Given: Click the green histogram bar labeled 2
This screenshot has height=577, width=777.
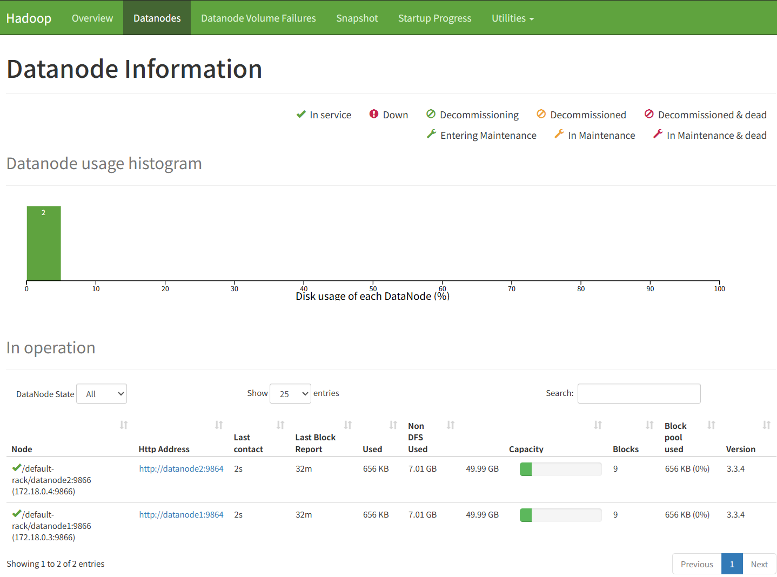Looking at the screenshot, I should click(x=44, y=243).
